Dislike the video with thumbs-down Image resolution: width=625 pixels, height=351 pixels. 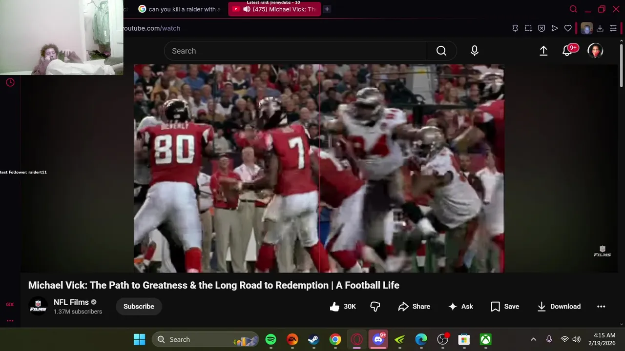coord(375,306)
